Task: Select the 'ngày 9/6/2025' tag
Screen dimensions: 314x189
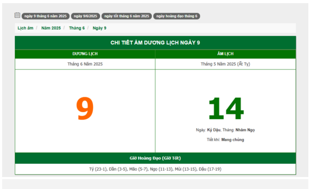Action: pos(85,16)
